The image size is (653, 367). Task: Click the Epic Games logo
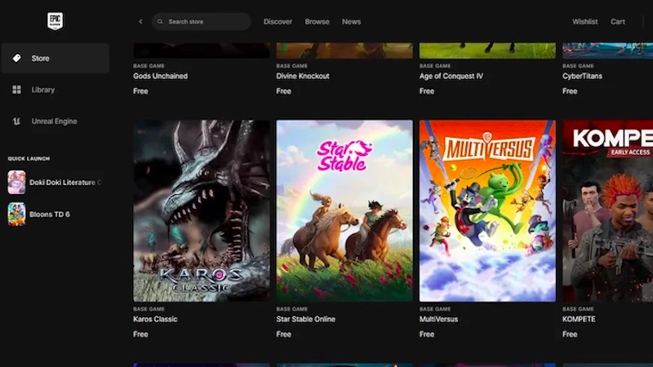(55, 21)
